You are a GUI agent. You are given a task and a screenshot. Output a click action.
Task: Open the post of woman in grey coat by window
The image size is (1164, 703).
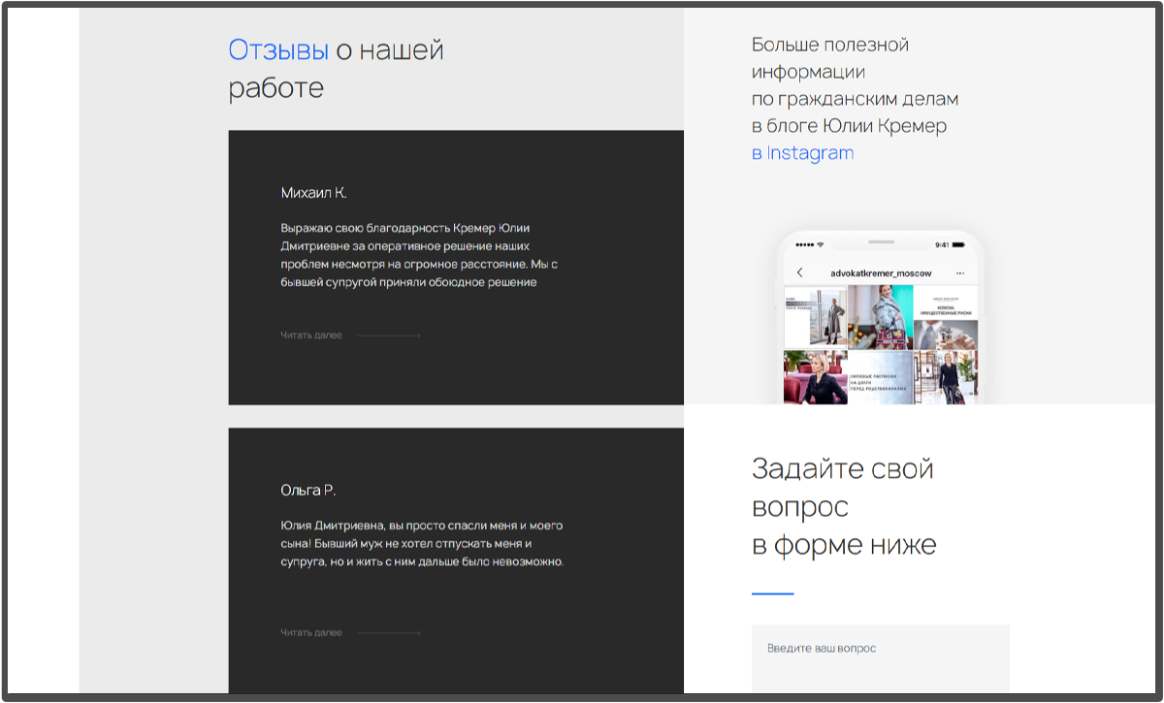point(816,317)
